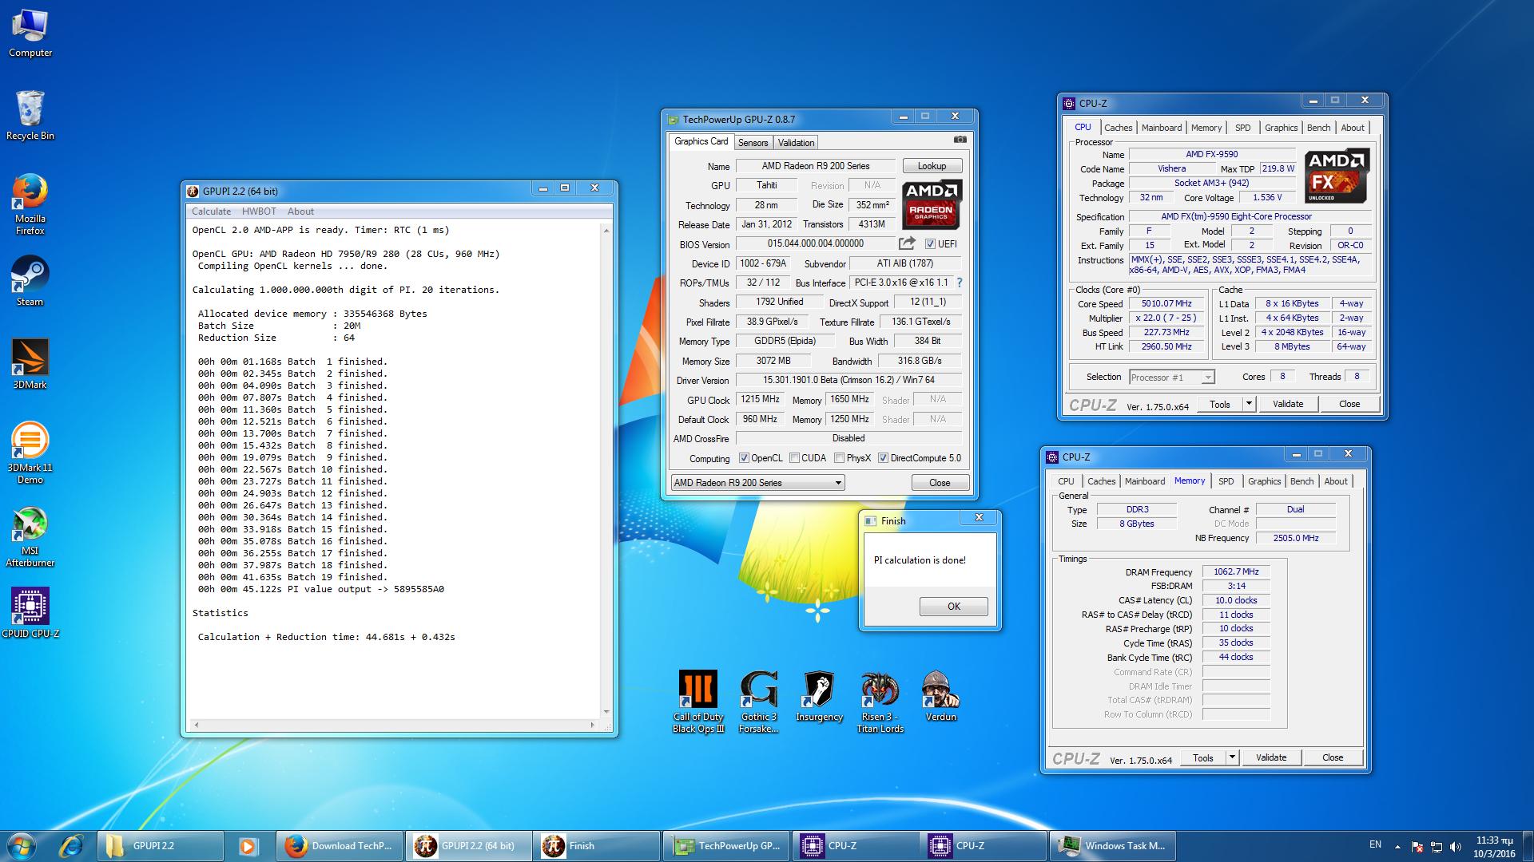Open SPD tab in lower CPU-Z window
The image size is (1534, 862).
[x=1226, y=481]
